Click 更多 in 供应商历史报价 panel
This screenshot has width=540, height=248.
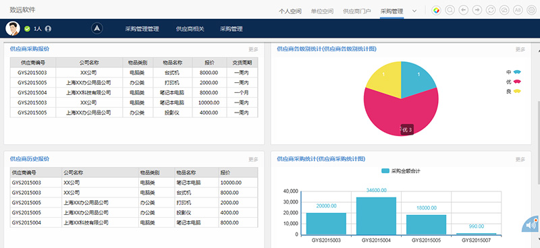254,160
